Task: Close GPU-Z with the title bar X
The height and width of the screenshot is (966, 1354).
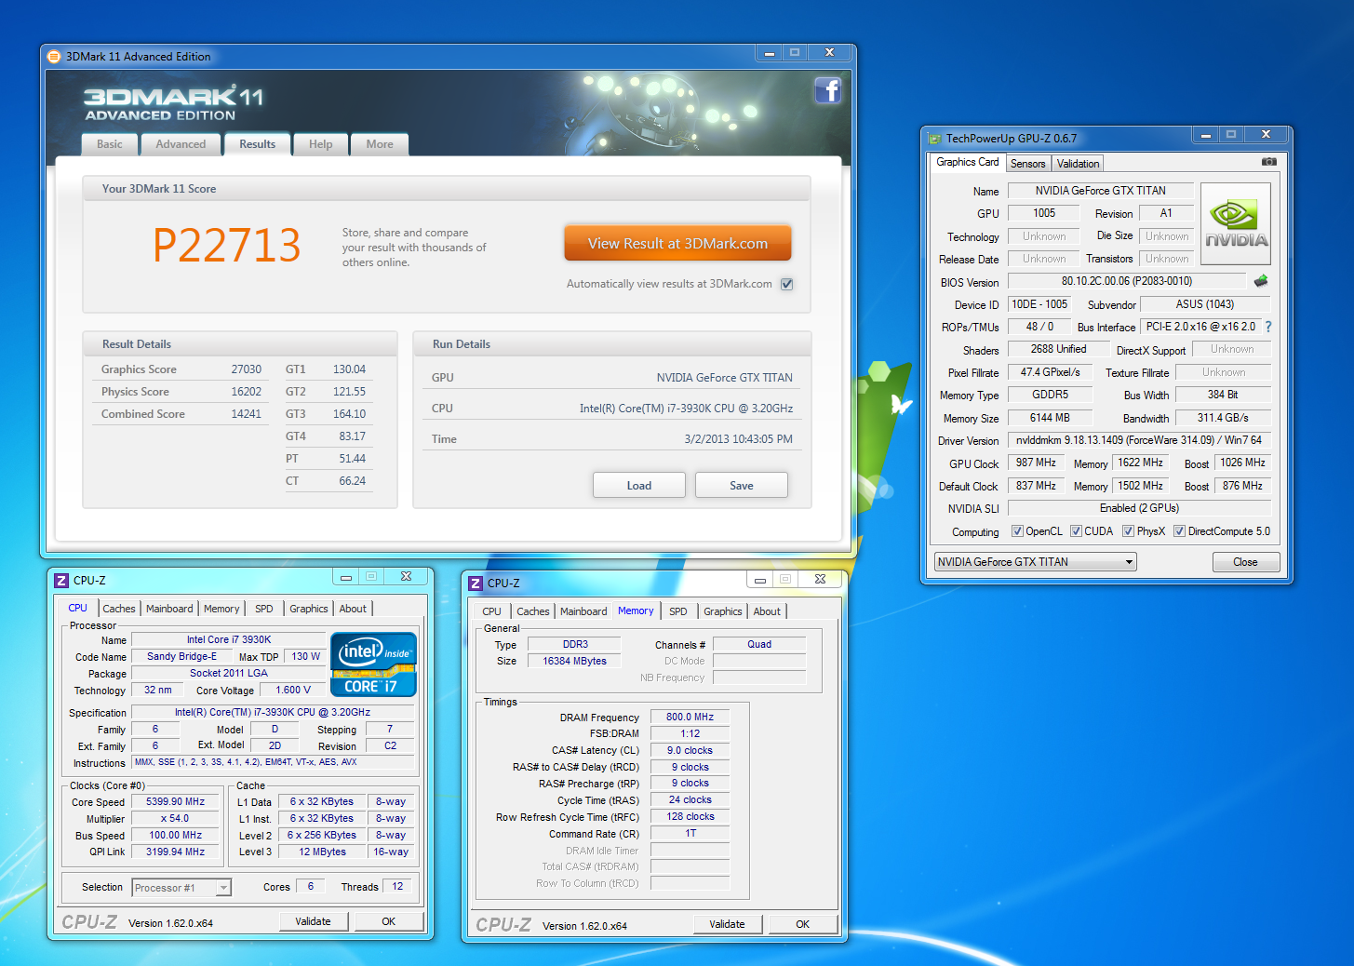Action: pos(1266,136)
